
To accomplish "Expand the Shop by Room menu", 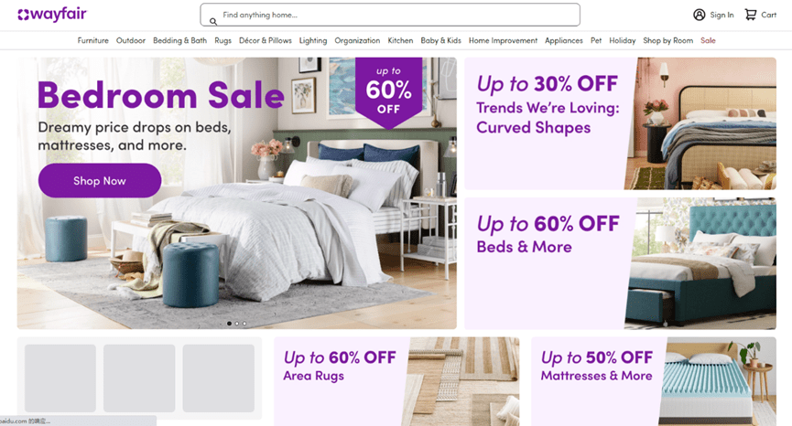I will [x=667, y=40].
